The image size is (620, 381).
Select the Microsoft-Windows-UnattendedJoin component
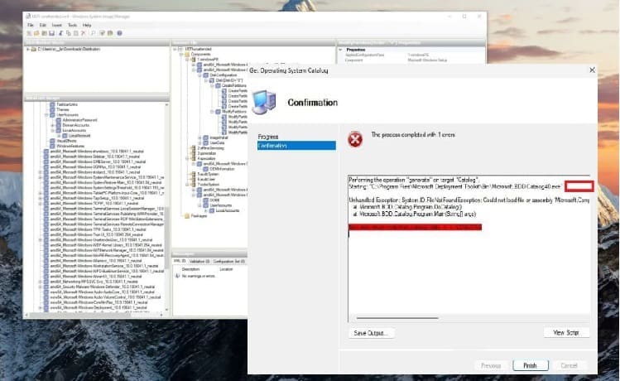[101, 239]
